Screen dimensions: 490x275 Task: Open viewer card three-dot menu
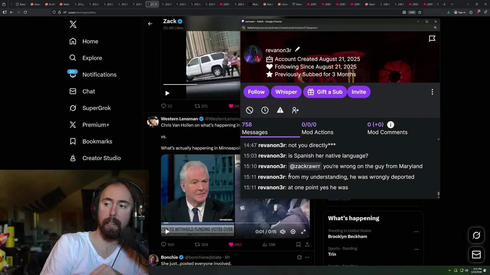432,92
